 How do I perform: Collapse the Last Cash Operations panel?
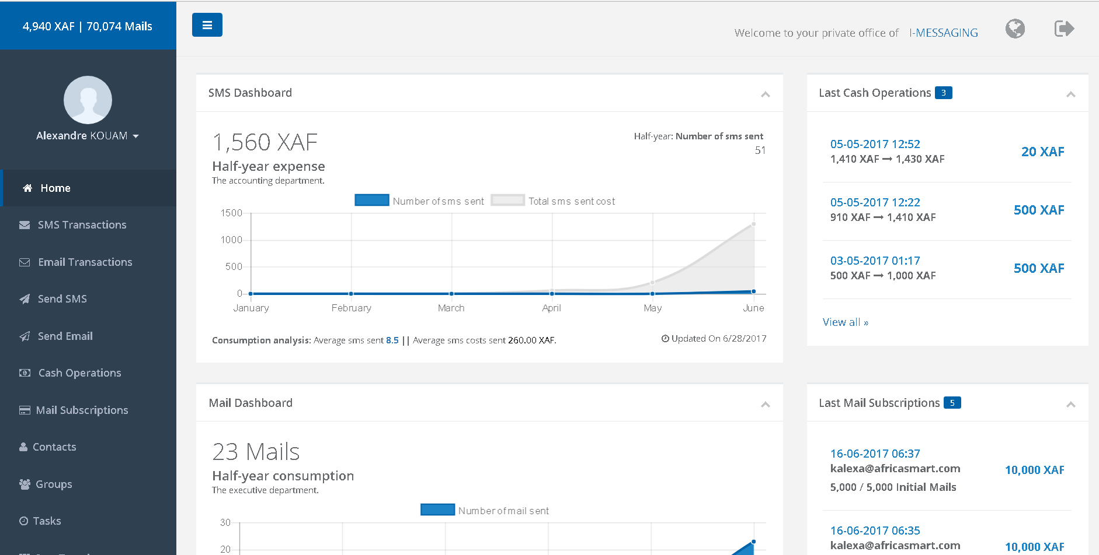point(1070,94)
